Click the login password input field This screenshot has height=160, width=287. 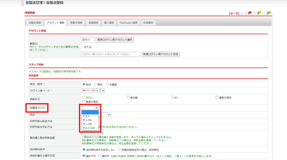tap(111, 54)
